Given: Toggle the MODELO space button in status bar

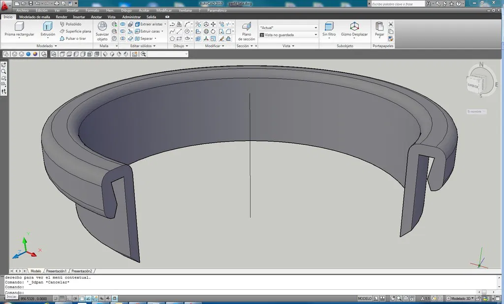Looking at the screenshot, I should (364, 299).
